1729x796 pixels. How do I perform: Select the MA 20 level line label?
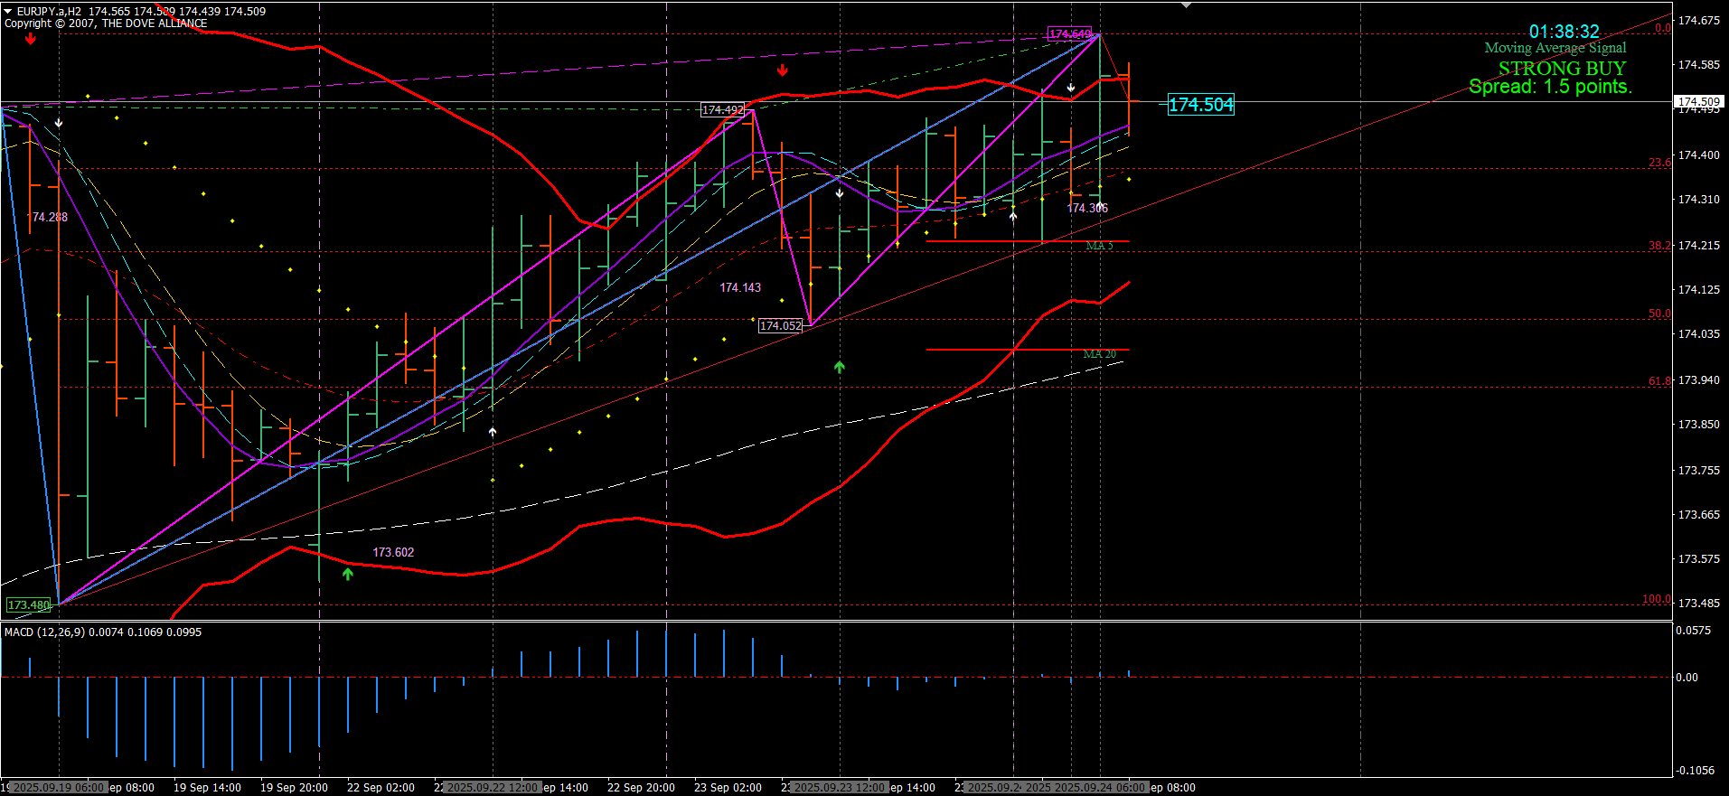click(1099, 354)
